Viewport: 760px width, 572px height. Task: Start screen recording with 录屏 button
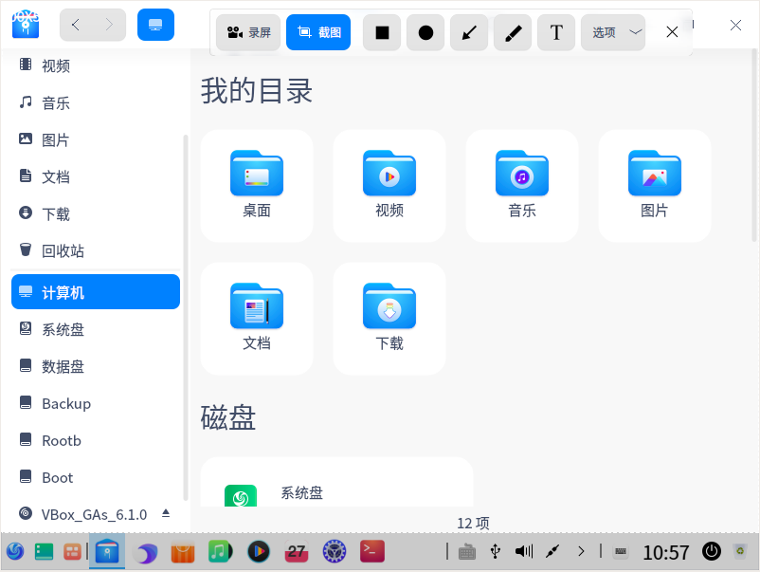point(248,32)
